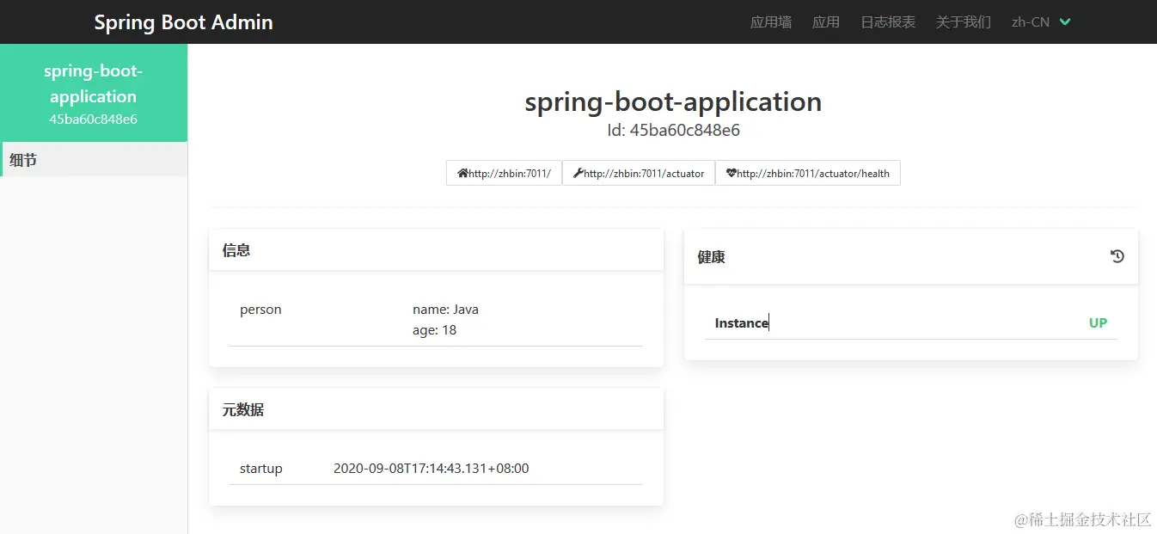The height and width of the screenshot is (534, 1157).
Task: Open the 应用 menu item
Action: pyautogui.click(x=826, y=22)
